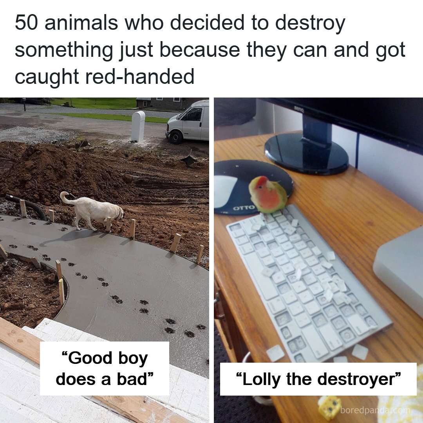Open the lovebird keyboard photo
The width and height of the screenshot is (423, 423).
(x=318, y=260)
